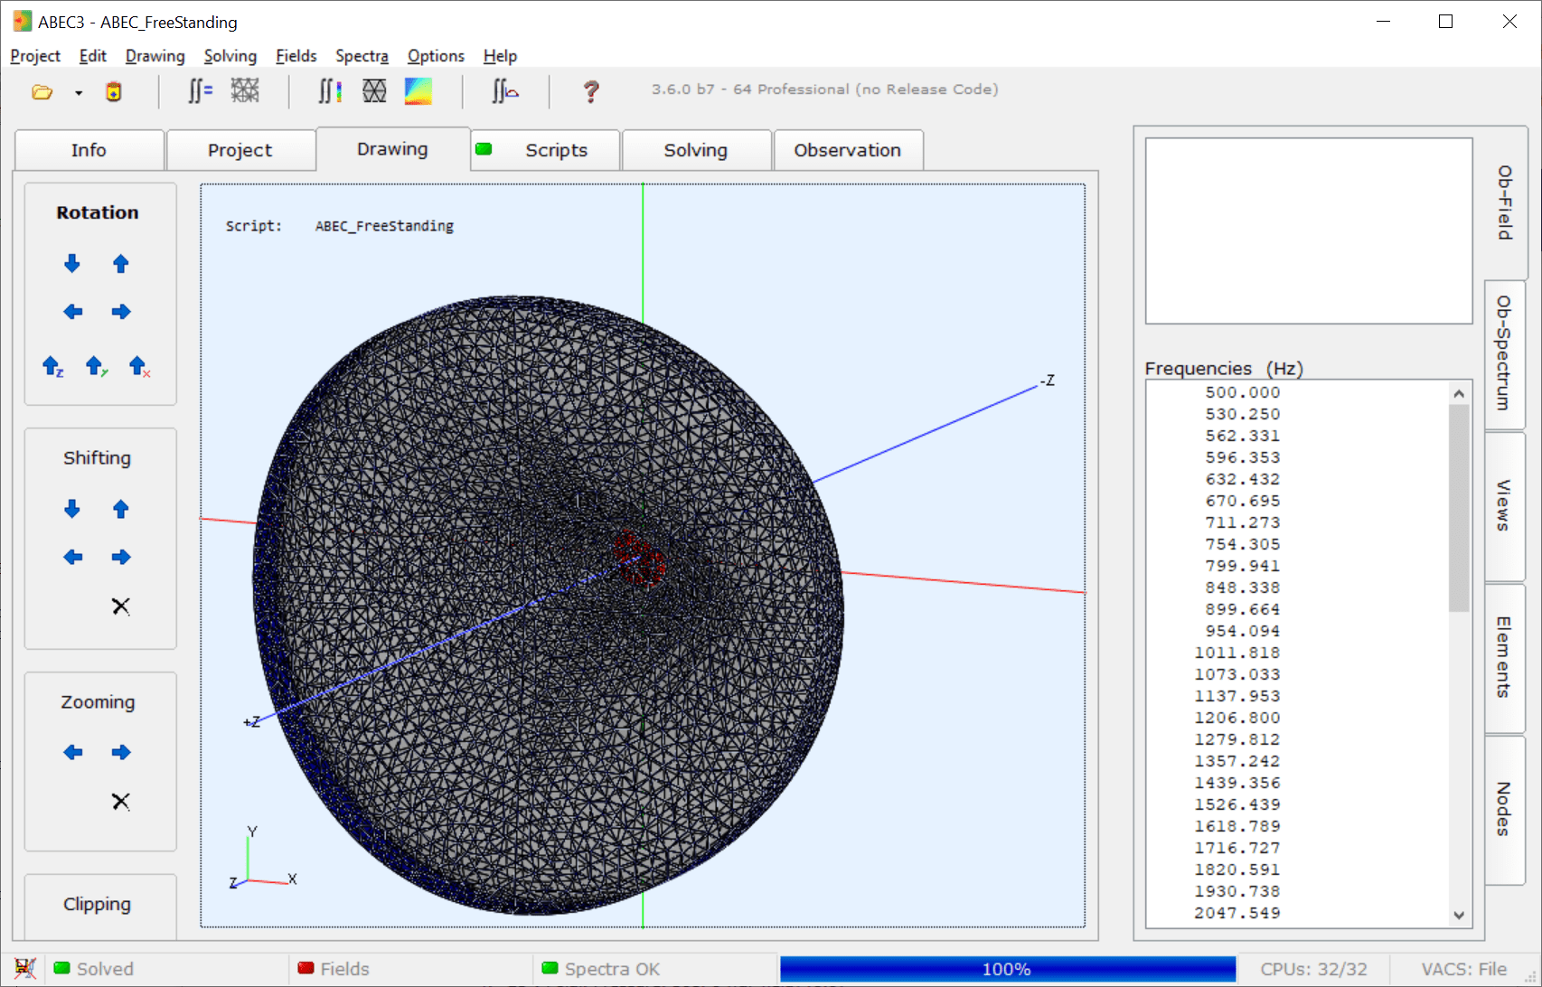Click the integral spectrum curve toolbar icon
Image resolution: width=1542 pixels, height=987 pixels.
pos(505,90)
